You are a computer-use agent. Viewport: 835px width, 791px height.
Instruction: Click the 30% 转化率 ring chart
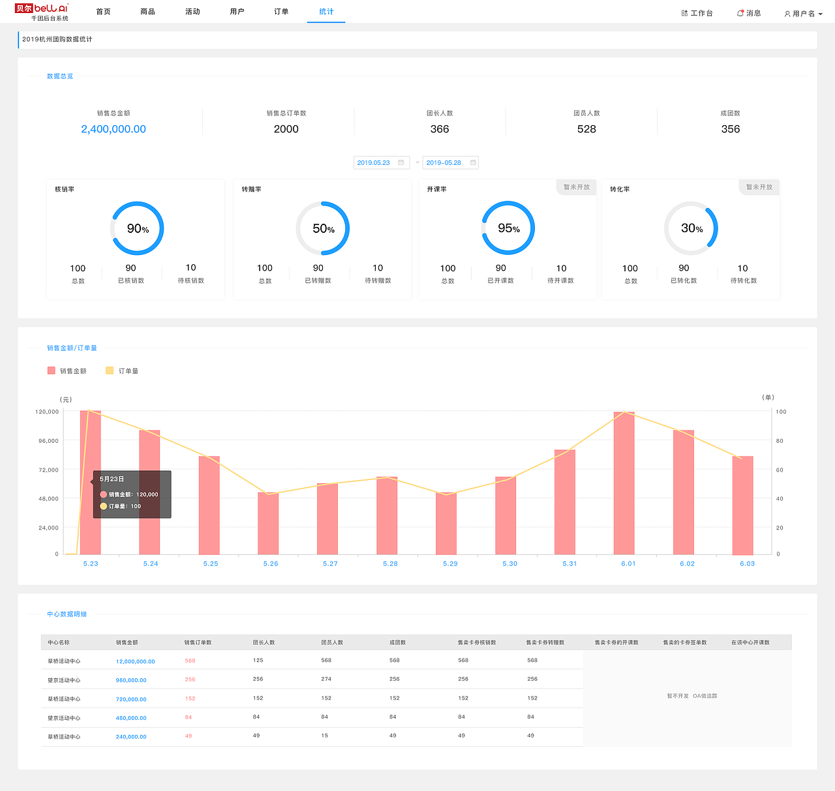(x=691, y=228)
